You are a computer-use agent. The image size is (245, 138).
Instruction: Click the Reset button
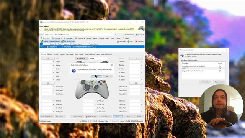[139, 117]
